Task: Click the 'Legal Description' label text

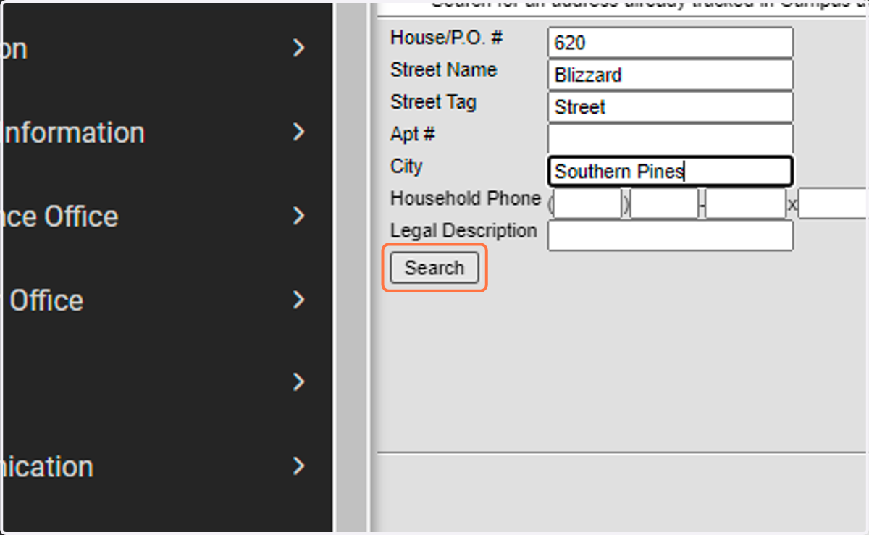Action: pos(463,231)
